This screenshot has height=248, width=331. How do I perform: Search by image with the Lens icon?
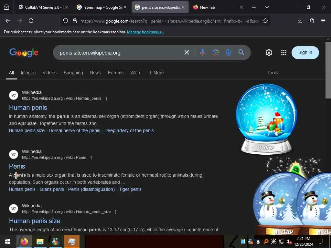coord(216,52)
